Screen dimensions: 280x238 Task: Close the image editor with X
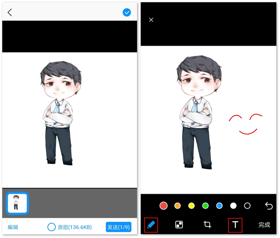(x=151, y=20)
